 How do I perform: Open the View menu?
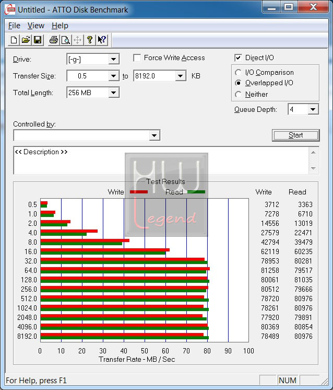click(x=36, y=26)
